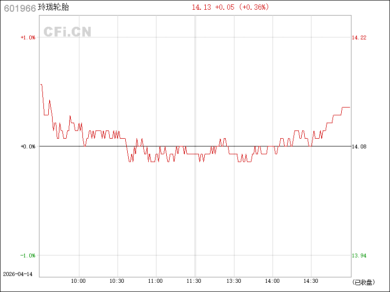Click the 13:30 time label
Screen dimensions: 390x292
[x=234, y=281]
